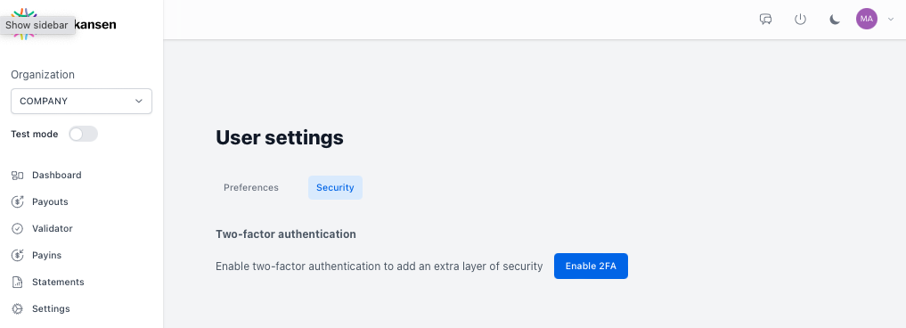Click the Dashboard icon in the sidebar

point(17,176)
